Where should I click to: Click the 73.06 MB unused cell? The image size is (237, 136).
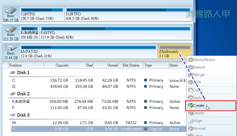[110, 102]
